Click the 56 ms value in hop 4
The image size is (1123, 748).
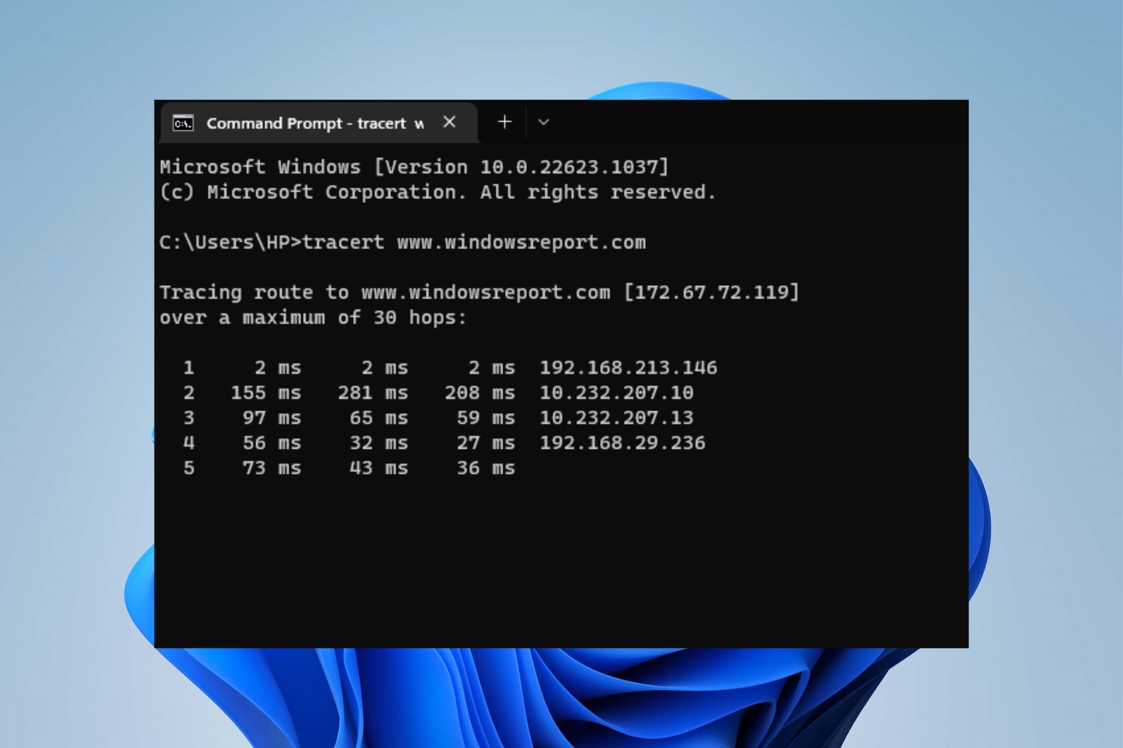click(271, 443)
